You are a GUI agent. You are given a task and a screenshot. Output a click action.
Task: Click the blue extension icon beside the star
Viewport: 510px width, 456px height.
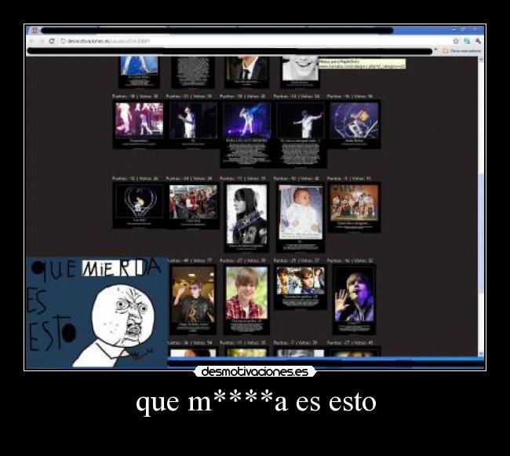click(467, 41)
